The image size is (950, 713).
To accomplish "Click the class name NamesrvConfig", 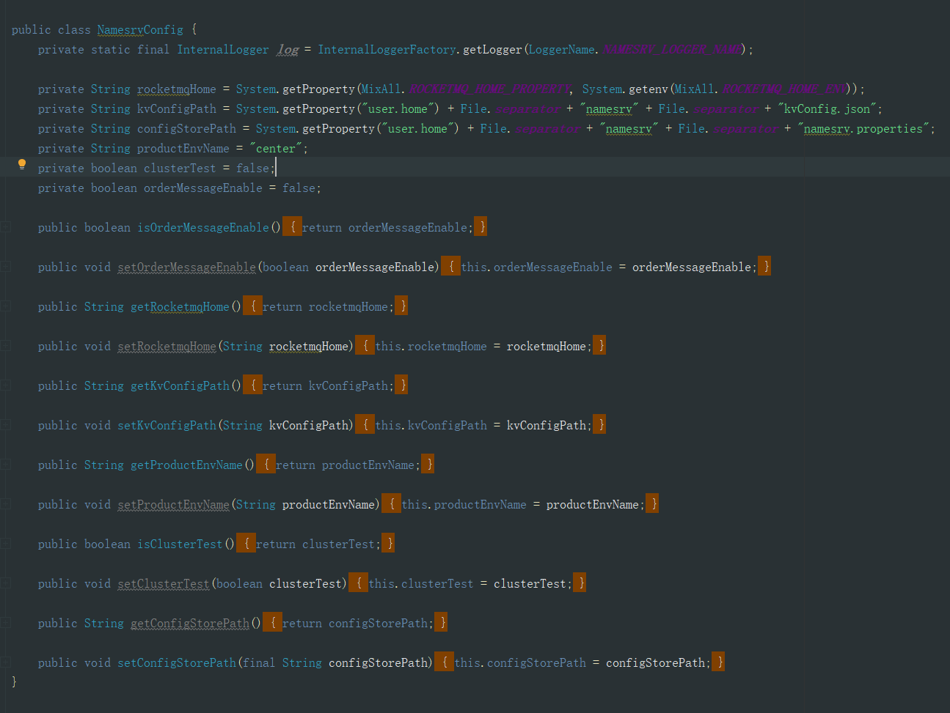I will [140, 30].
